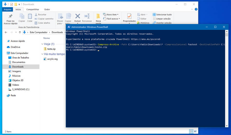
Task: Open the help question mark icon
Action: pyautogui.click(x=196, y=9)
